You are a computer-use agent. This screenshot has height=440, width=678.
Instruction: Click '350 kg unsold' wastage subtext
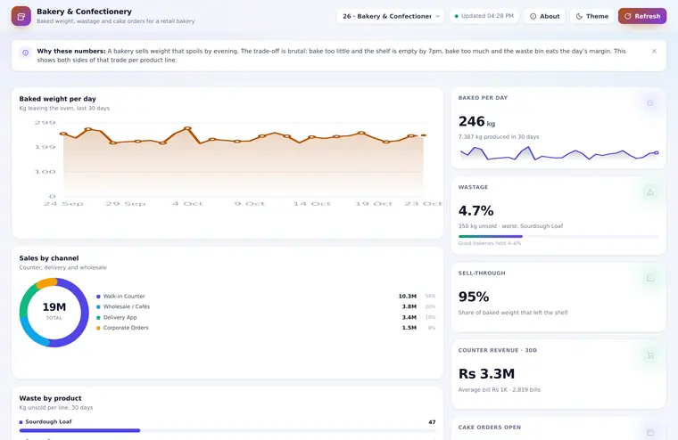pos(475,226)
